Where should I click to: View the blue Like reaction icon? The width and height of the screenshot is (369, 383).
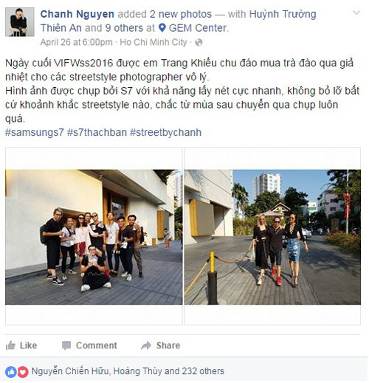pyautogui.click(x=11, y=371)
